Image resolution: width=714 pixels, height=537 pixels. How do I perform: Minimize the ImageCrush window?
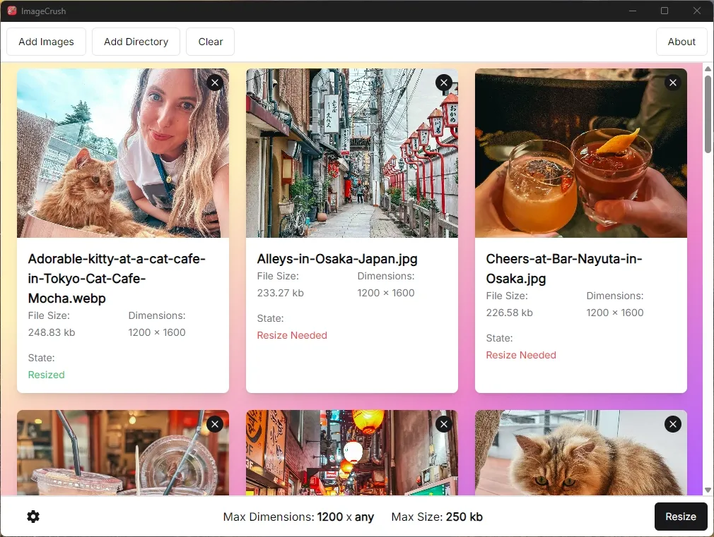point(633,11)
